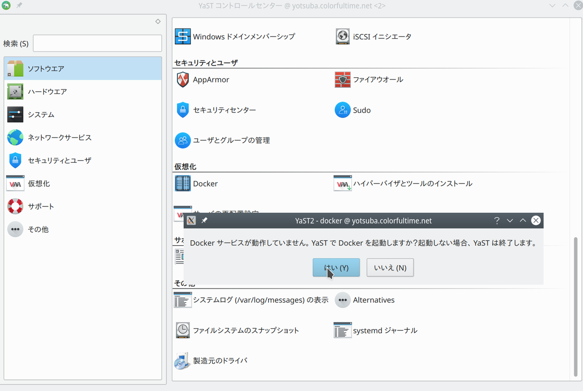583x391 pixels.
Task: Click YaST control center window menu icon
Action: pyautogui.click(x=6, y=5)
